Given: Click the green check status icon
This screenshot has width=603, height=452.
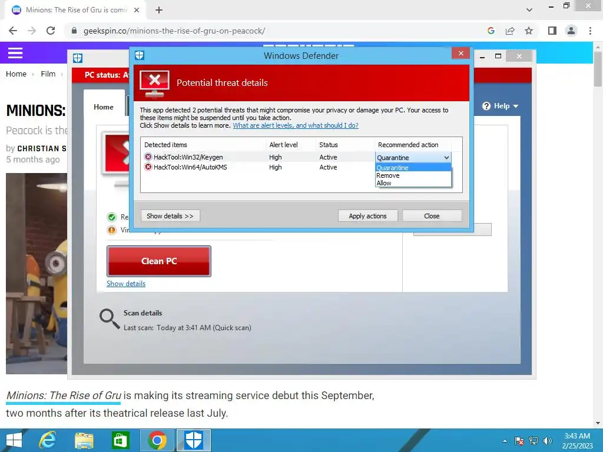Looking at the screenshot, I should 111,217.
